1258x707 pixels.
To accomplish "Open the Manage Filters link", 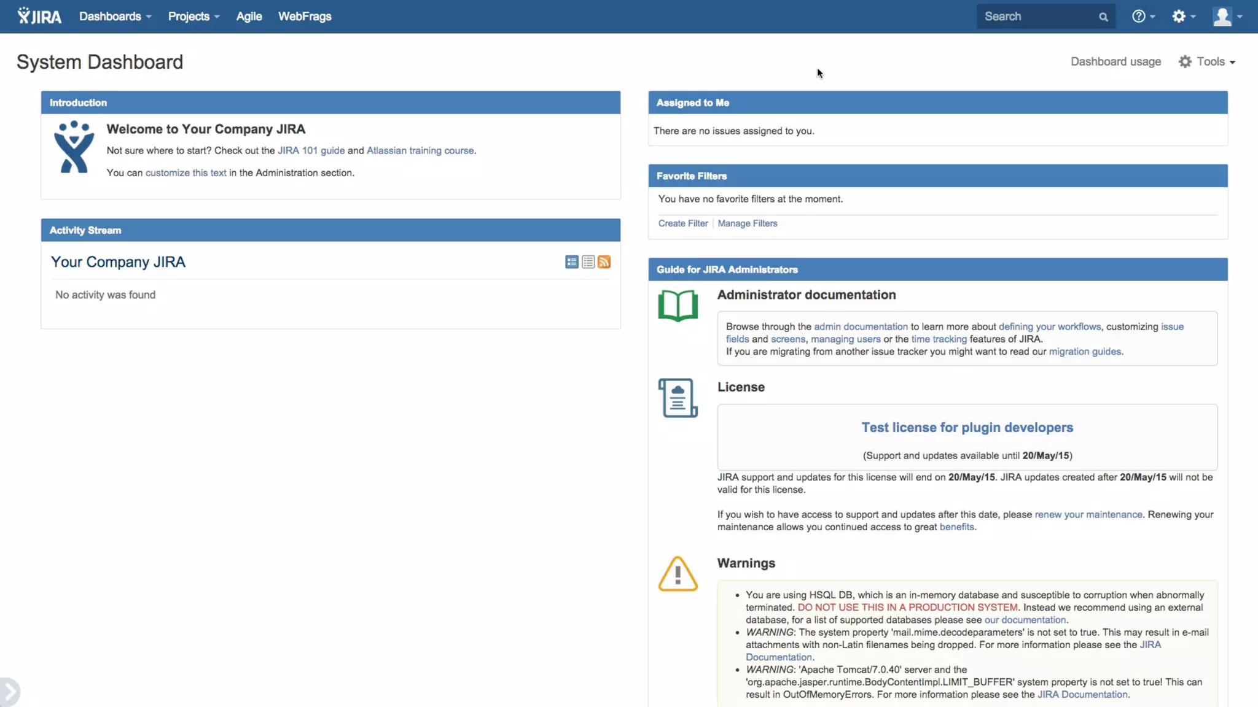I will (747, 223).
